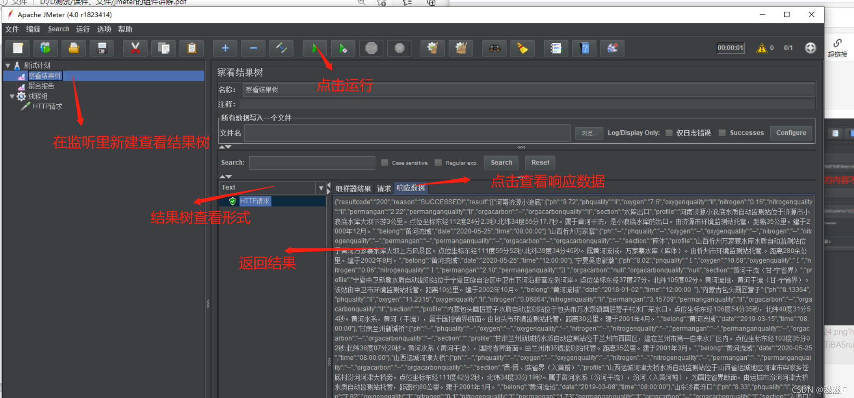Open the Templates toolbar icon

(x=45, y=48)
